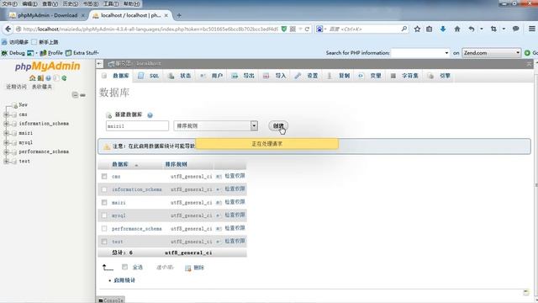Tick the checkbox for the maizi database

(x=104, y=202)
